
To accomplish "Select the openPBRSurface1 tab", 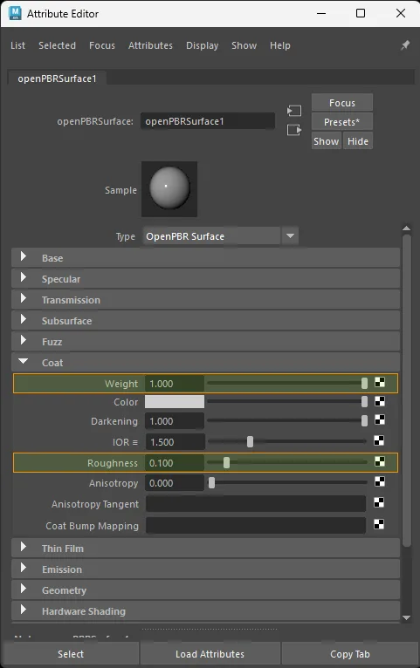I will coord(57,78).
